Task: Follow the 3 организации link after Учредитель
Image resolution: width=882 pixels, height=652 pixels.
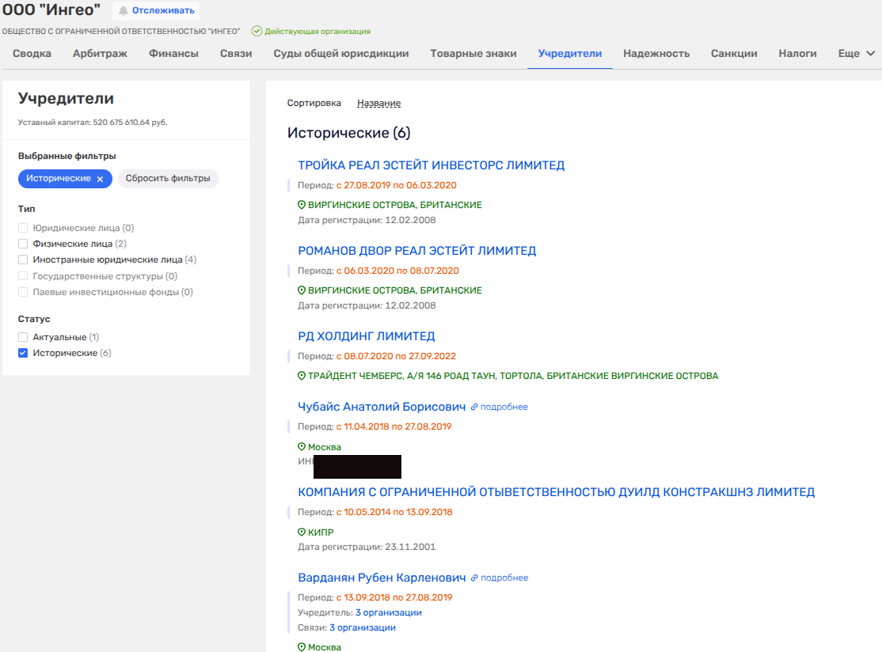Action: pos(388,612)
